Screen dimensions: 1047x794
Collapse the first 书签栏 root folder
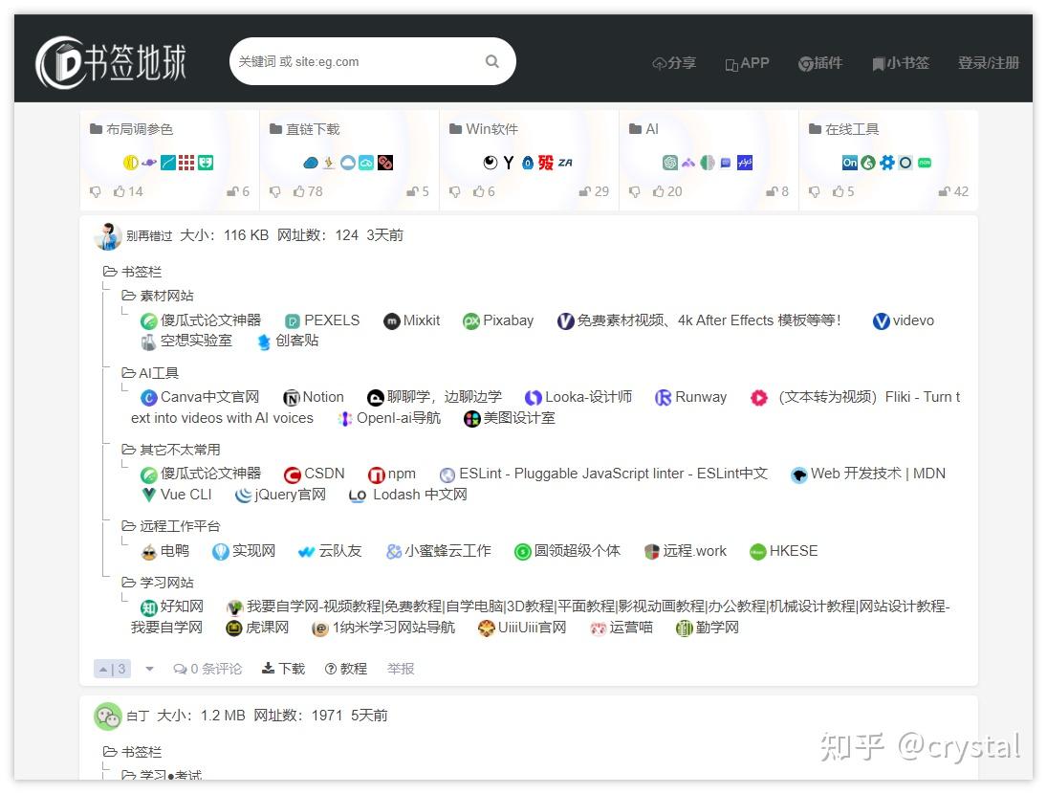pyautogui.click(x=110, y=272)
